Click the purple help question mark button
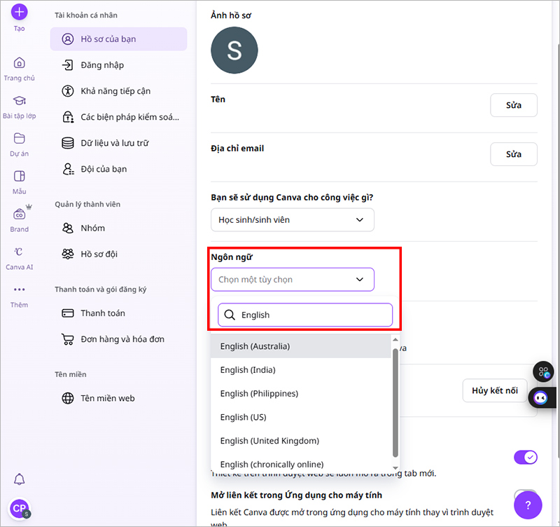The image size is (560, 527). pos(528,505)
